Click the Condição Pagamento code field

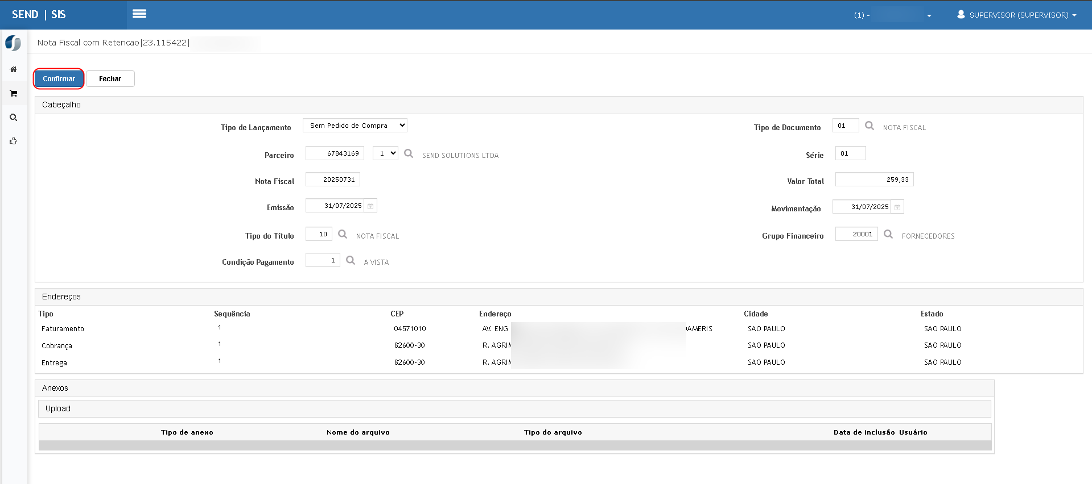(323, 260)
